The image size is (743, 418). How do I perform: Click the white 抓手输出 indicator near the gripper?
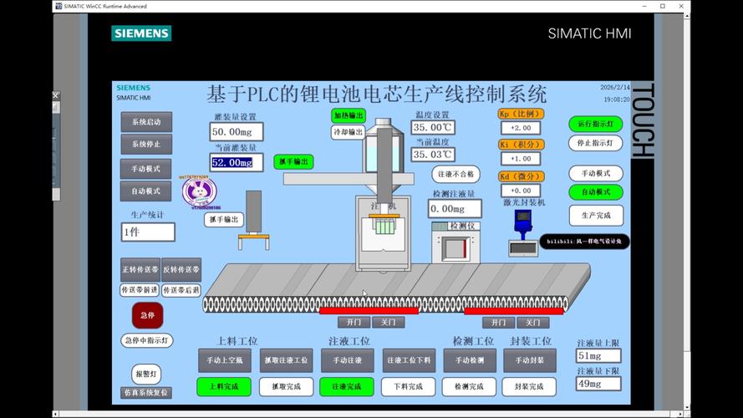pos(224,219)
